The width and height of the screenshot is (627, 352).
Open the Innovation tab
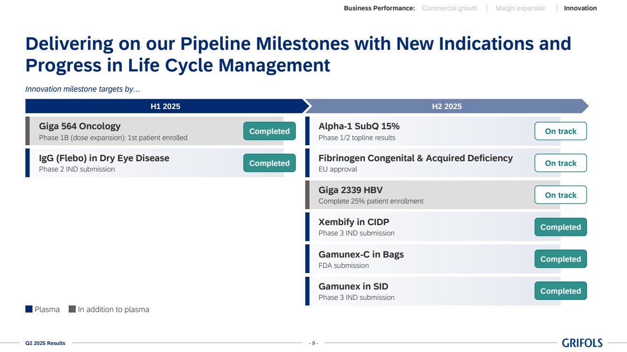pos(580,8)
